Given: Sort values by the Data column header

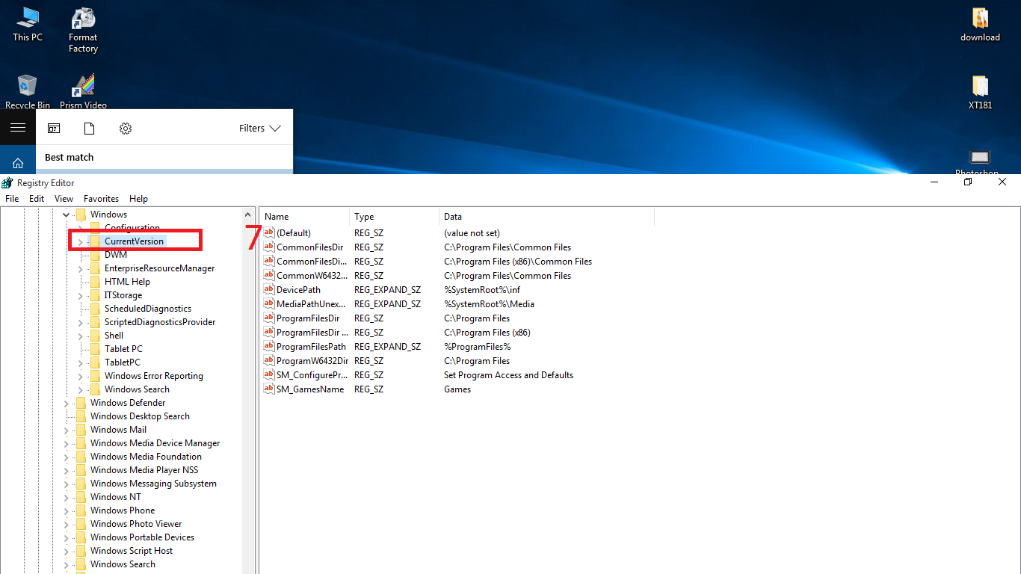Looking at the screenshot, I should coord(547,217).
